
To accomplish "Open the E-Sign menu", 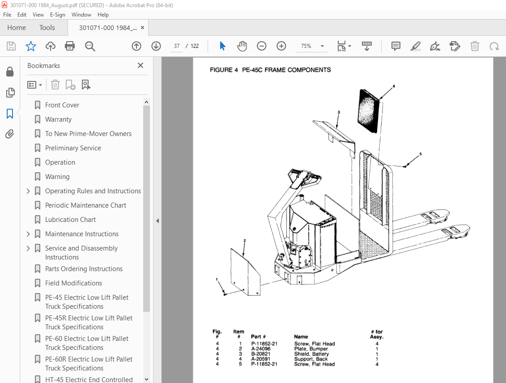I will point(58,14).
